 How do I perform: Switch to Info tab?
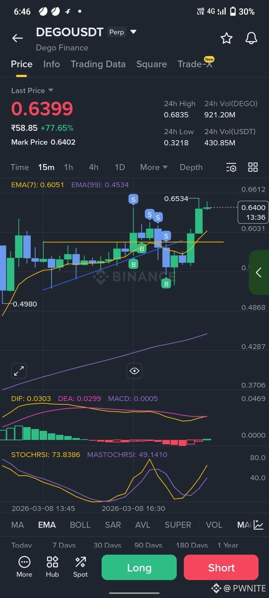[x=52, y=64]
